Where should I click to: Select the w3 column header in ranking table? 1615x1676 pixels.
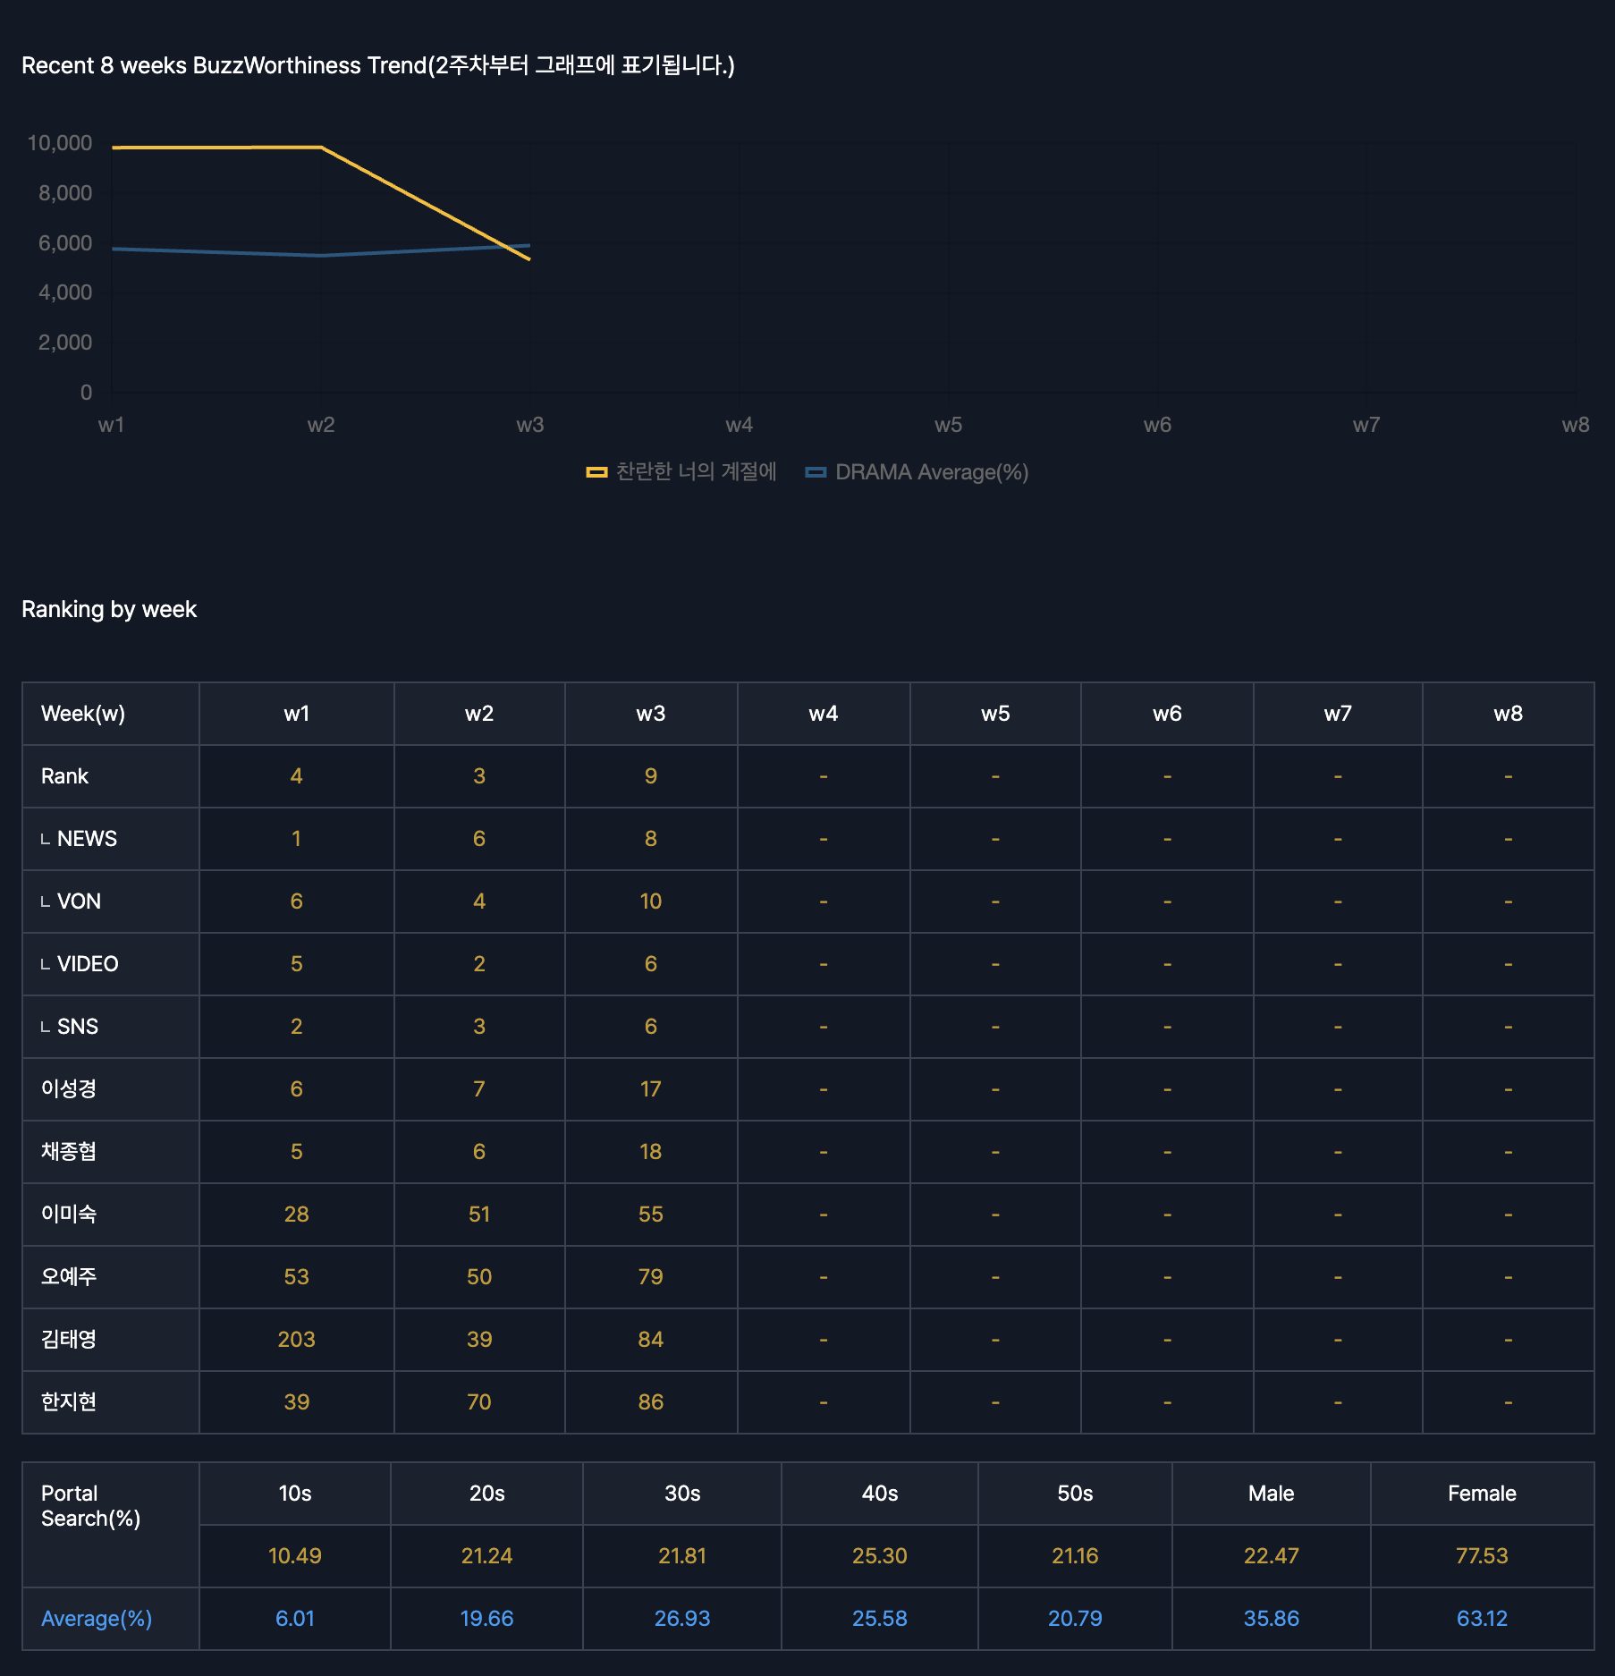point(650,714)
